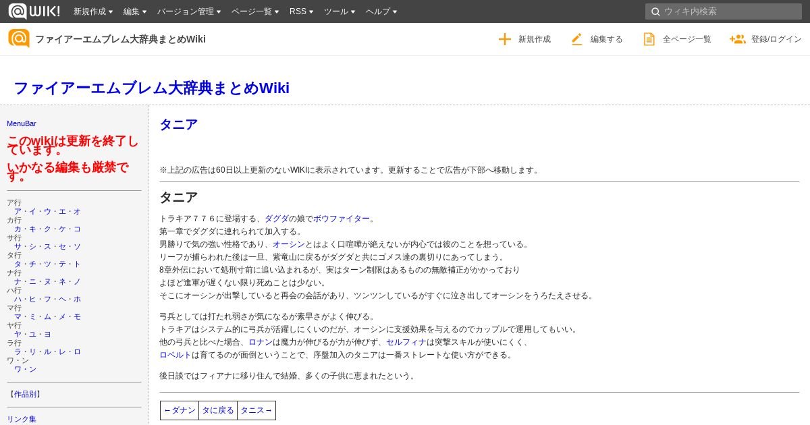810x425 pixels.
Task: Open the MenuBar link in sidebar
Action: 22,123
